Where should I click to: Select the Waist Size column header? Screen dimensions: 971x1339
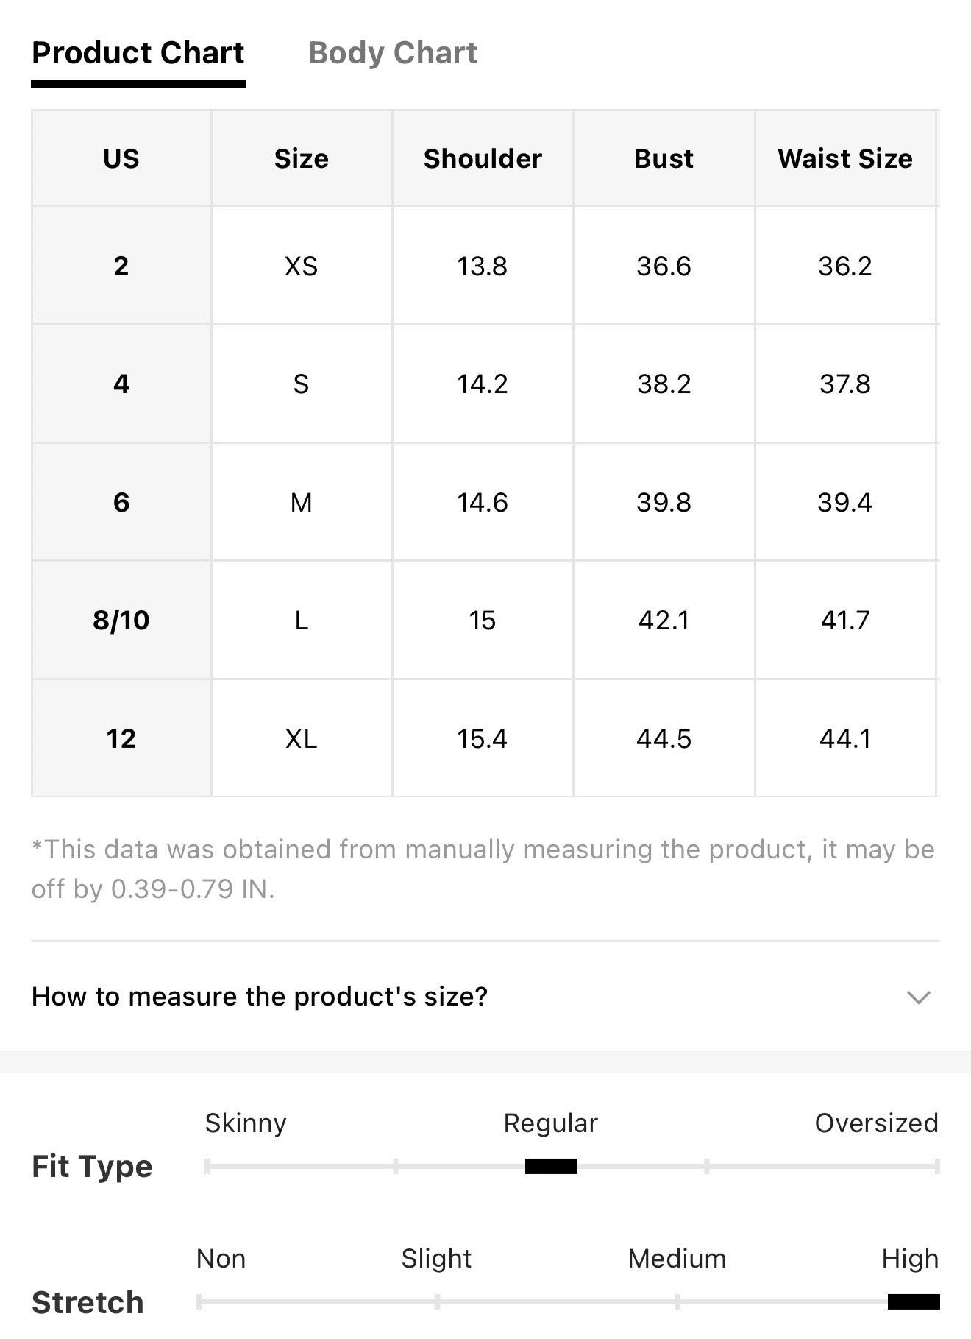click(x=845, y=158)
